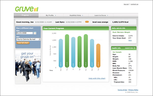The height and width of the screenshot is (96, 153).
Task: Click the 2,300 axis label
Action: [x=54, y=33]
